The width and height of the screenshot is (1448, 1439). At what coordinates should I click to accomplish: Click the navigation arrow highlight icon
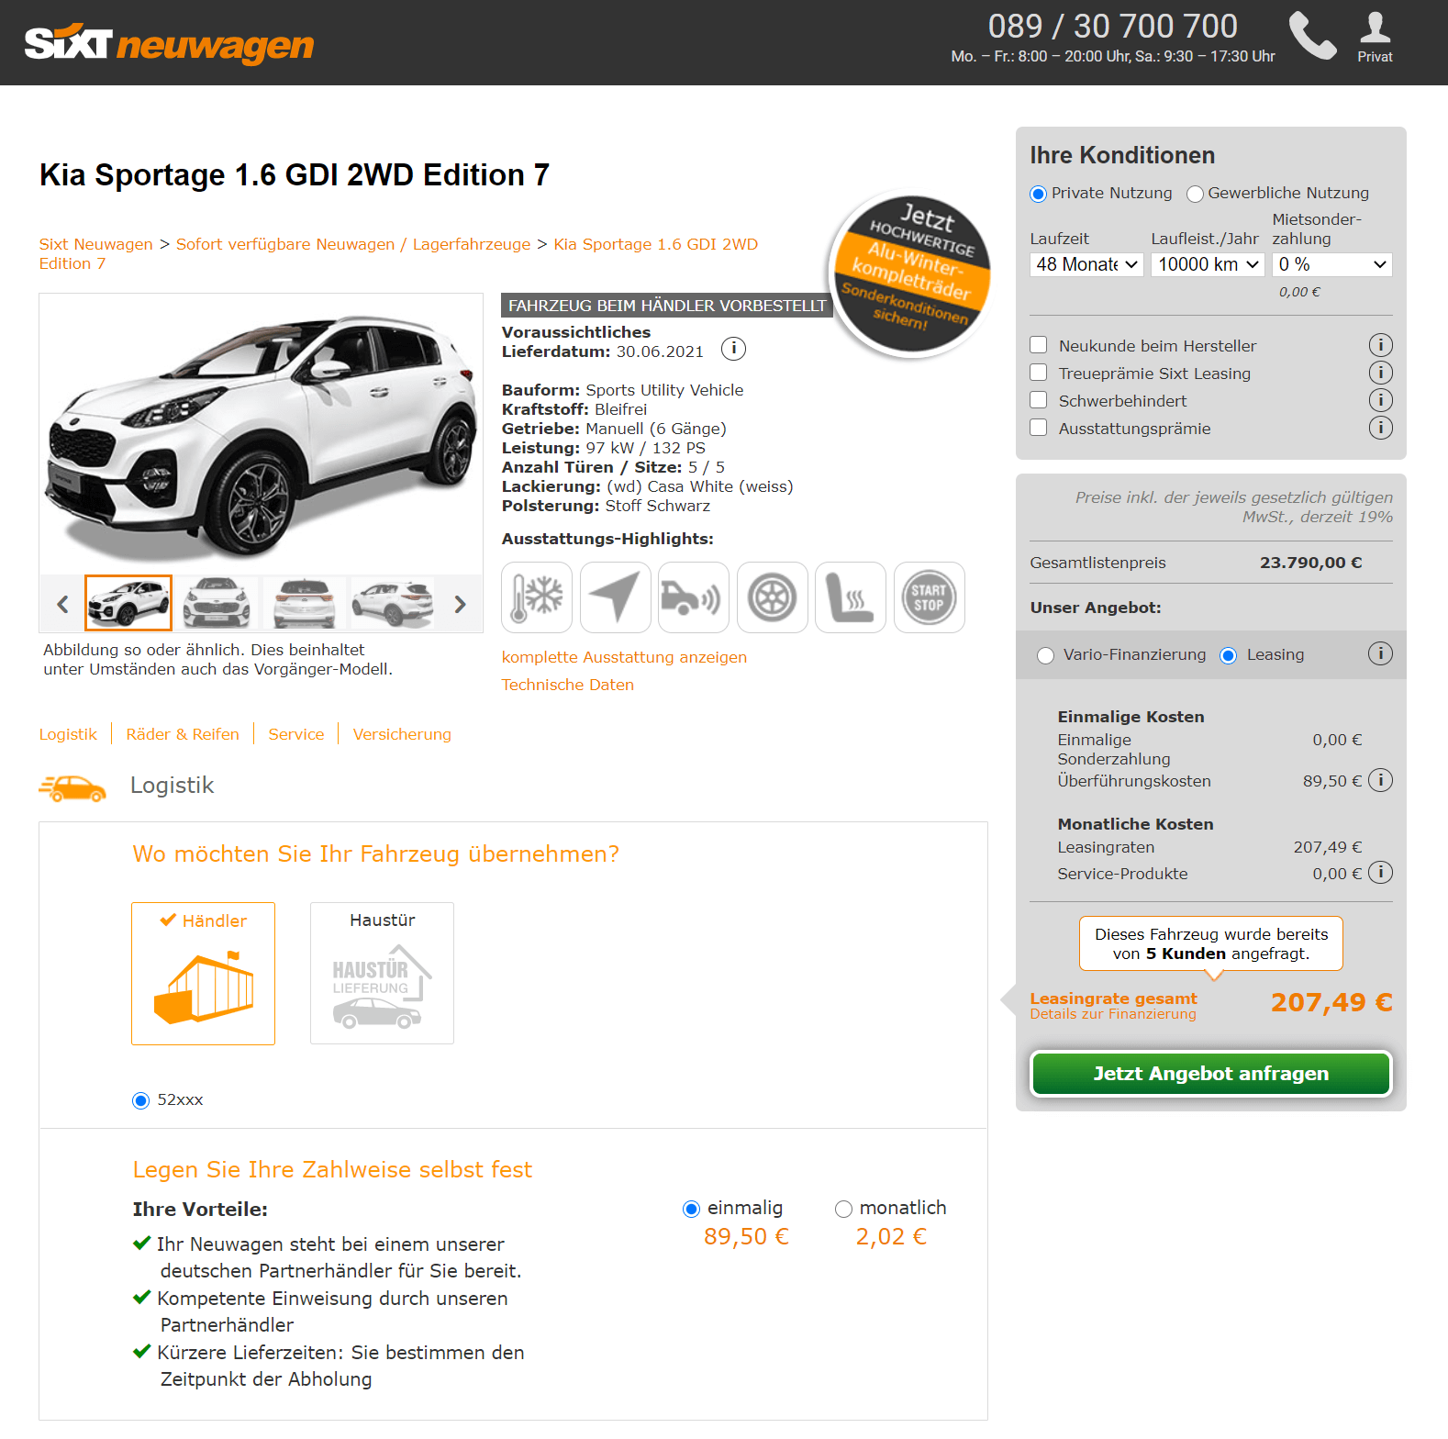coord(616,597)
